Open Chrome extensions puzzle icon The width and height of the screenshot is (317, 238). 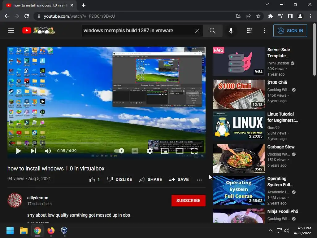pyautogui.click(x=270, y=16)
